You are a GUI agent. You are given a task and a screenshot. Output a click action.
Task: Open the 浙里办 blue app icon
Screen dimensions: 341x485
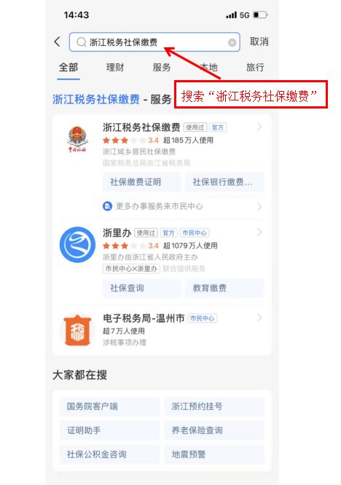[77, 245]
